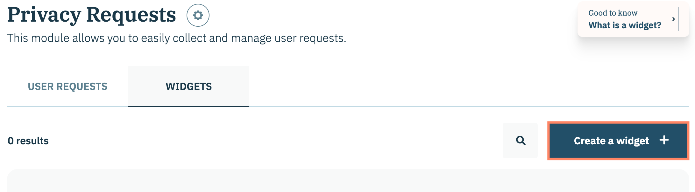Click the word "Requests" in the page title
The image size is (695, 192).
tap(131, 15)
